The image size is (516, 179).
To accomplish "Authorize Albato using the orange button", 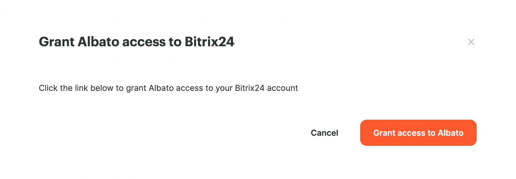I will (418, 133).
